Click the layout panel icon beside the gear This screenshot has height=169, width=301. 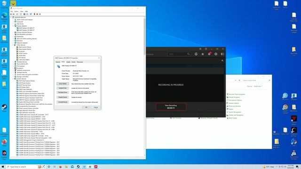coord(222,54)
